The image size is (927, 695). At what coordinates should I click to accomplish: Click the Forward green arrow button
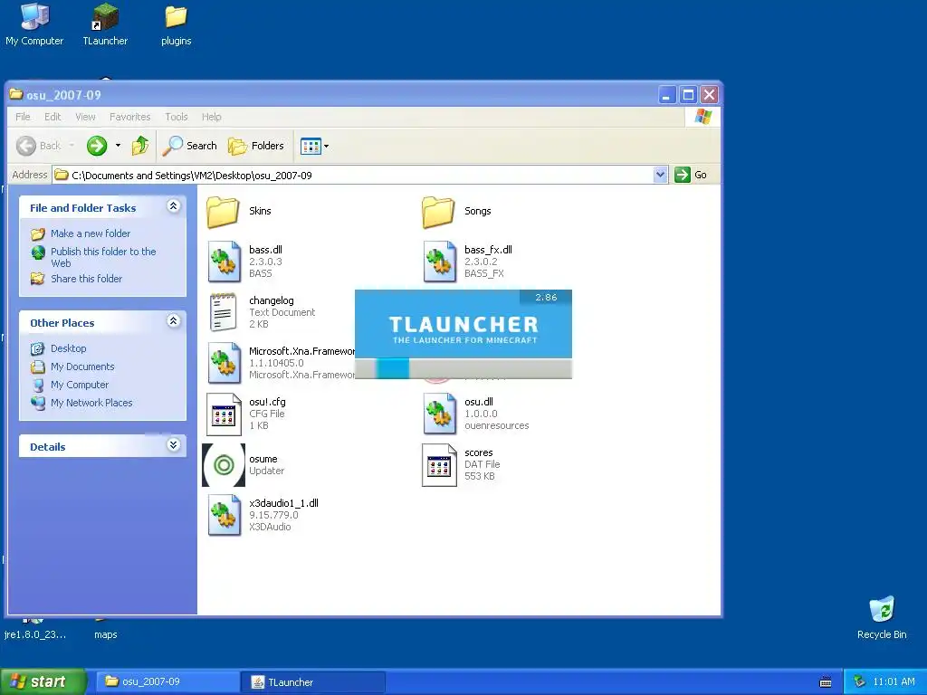coord(96,146)
